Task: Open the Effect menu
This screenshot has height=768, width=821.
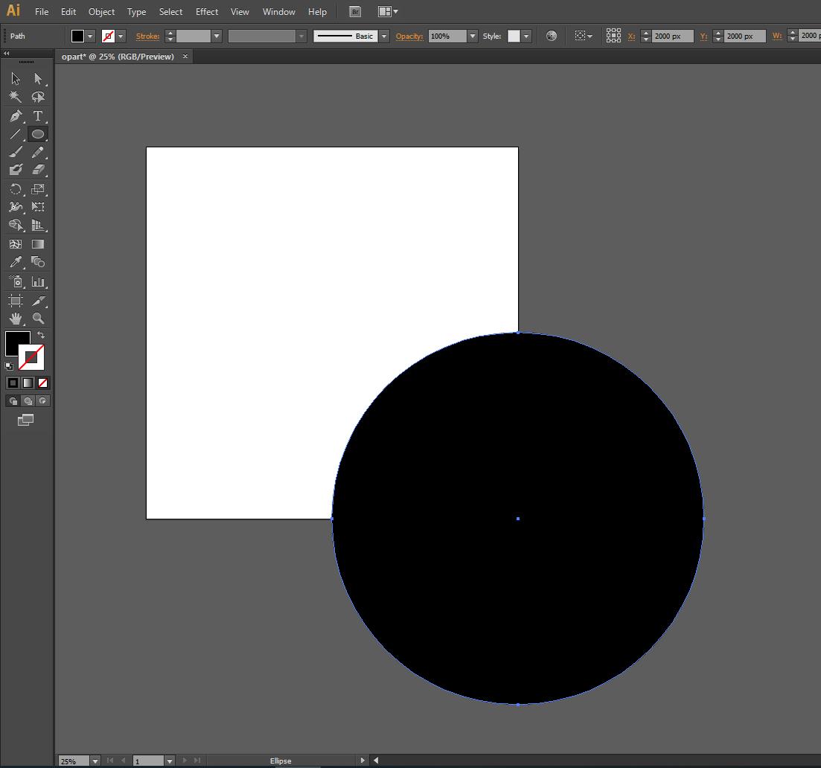Action: tap(207, 12)
